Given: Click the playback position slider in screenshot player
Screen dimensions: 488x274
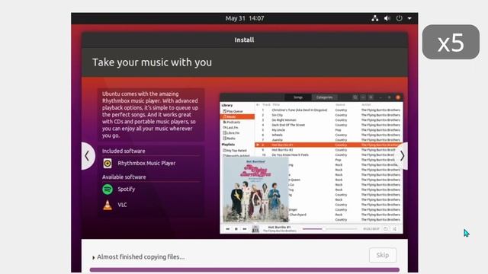Looking at the screenshot, I should click(330, 229).
